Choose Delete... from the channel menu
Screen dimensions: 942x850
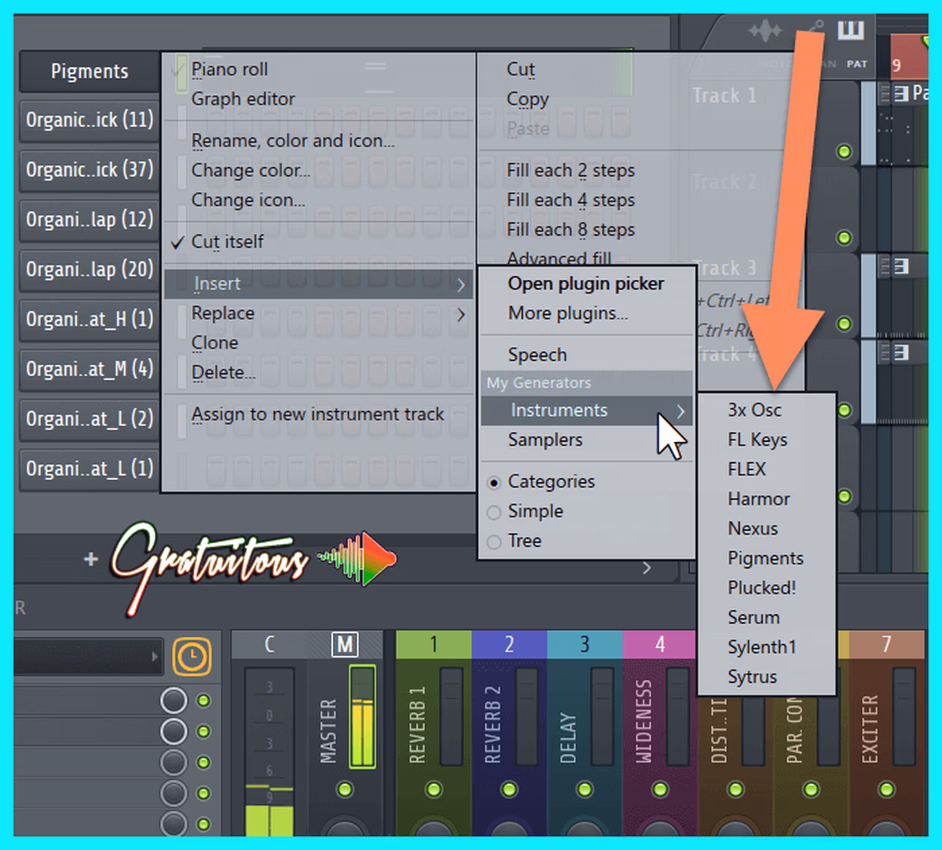318,372
